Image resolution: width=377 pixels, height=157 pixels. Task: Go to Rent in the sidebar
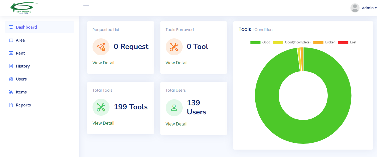point(20,53)
